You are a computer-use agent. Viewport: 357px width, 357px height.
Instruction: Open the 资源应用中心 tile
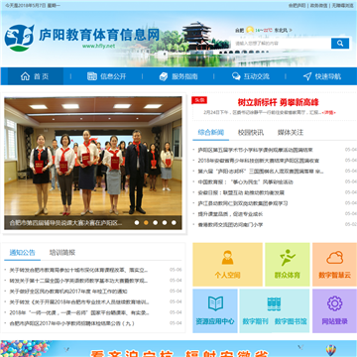pos(215,310)
